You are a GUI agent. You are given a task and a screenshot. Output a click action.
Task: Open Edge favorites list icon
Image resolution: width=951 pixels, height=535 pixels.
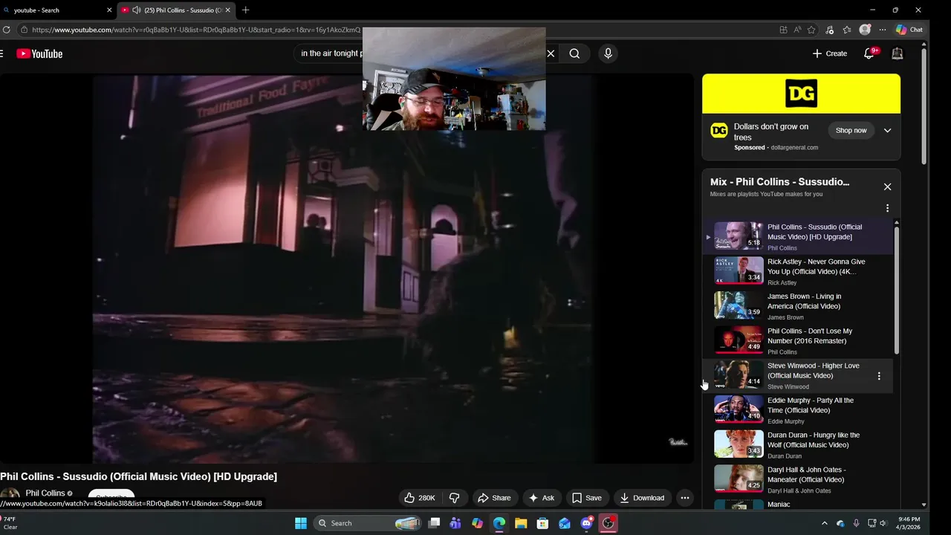[x=847, y=30]
